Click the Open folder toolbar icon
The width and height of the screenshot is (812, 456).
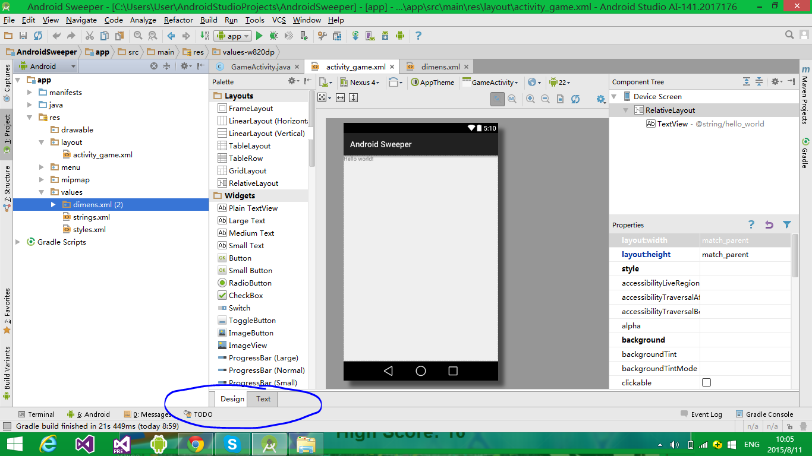click(x=8, y=36)
